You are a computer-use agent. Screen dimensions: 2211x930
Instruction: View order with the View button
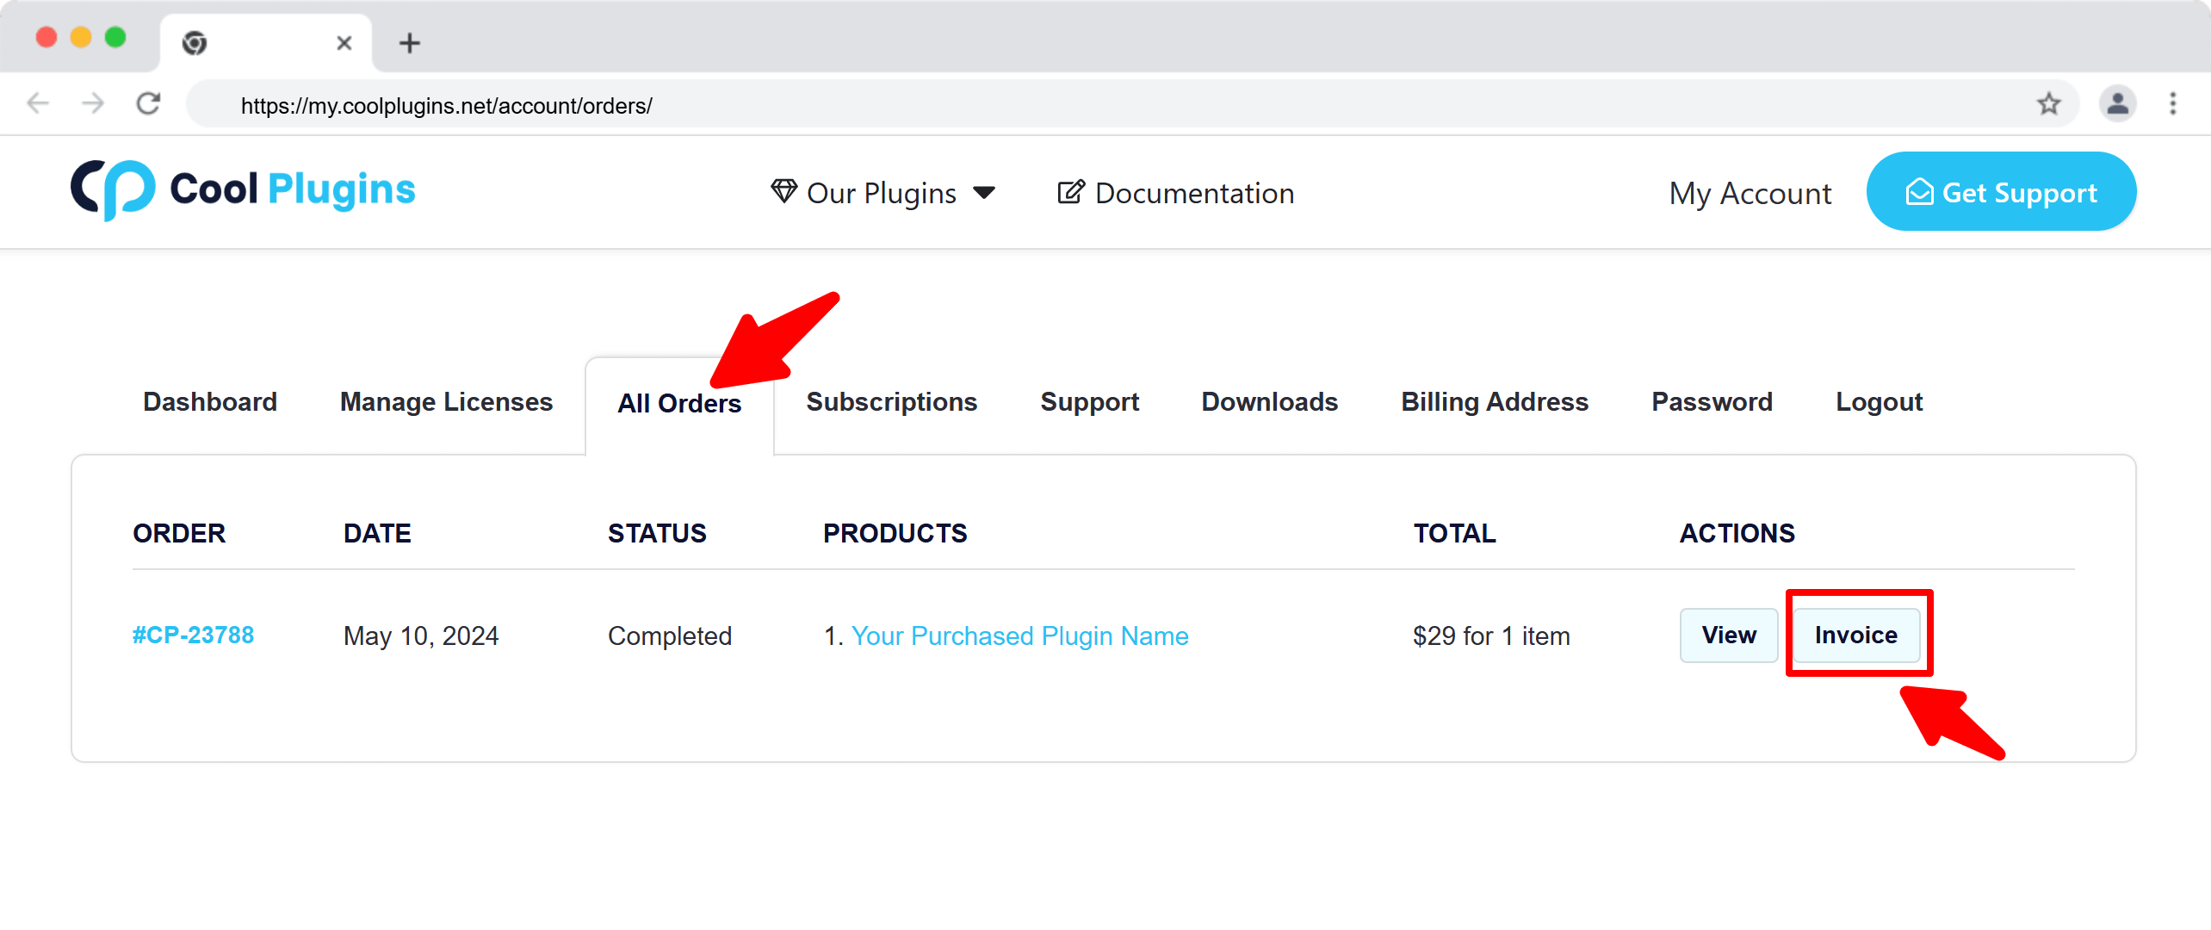point(1728,635)
